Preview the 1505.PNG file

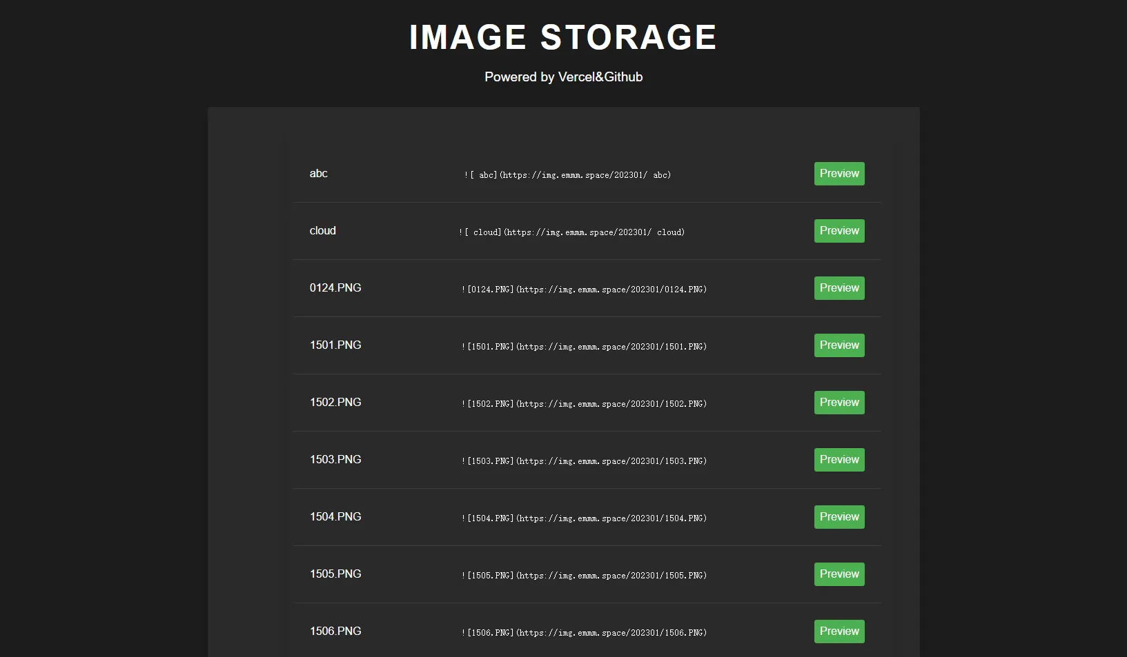click(839, 574)
